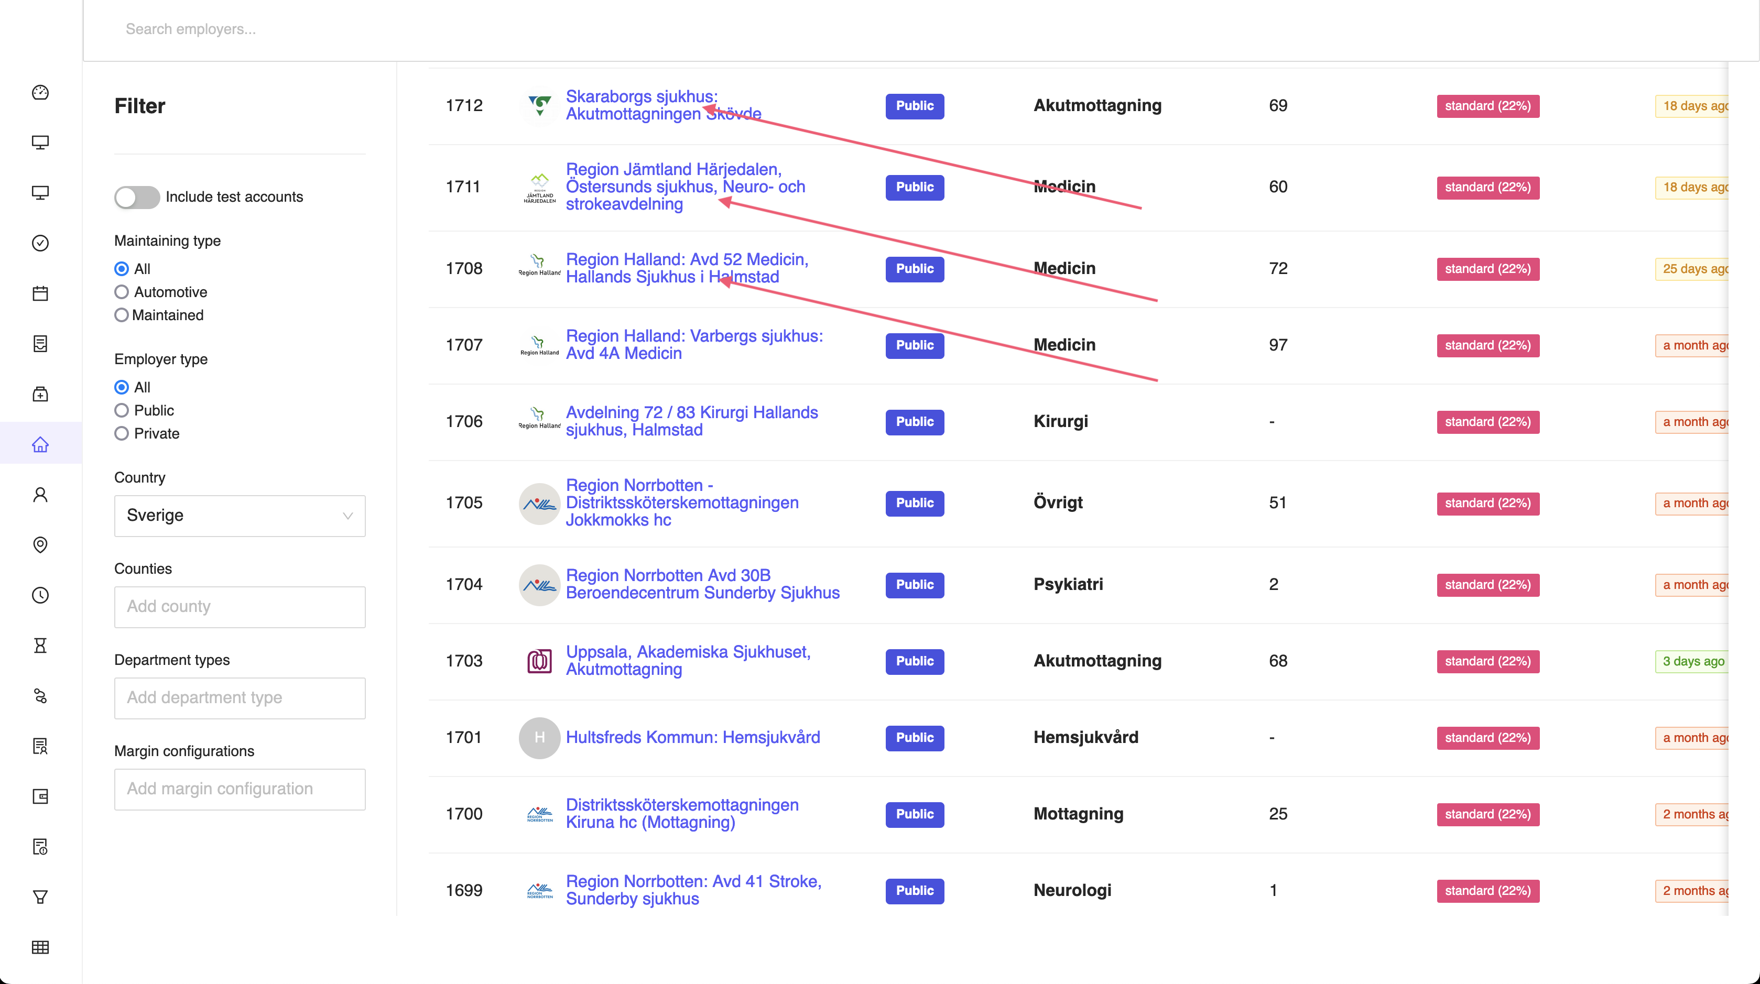Open the Country dropdown showing Sverige
Viewport: 1760px width, 984px height.
(x=239, y=516)
